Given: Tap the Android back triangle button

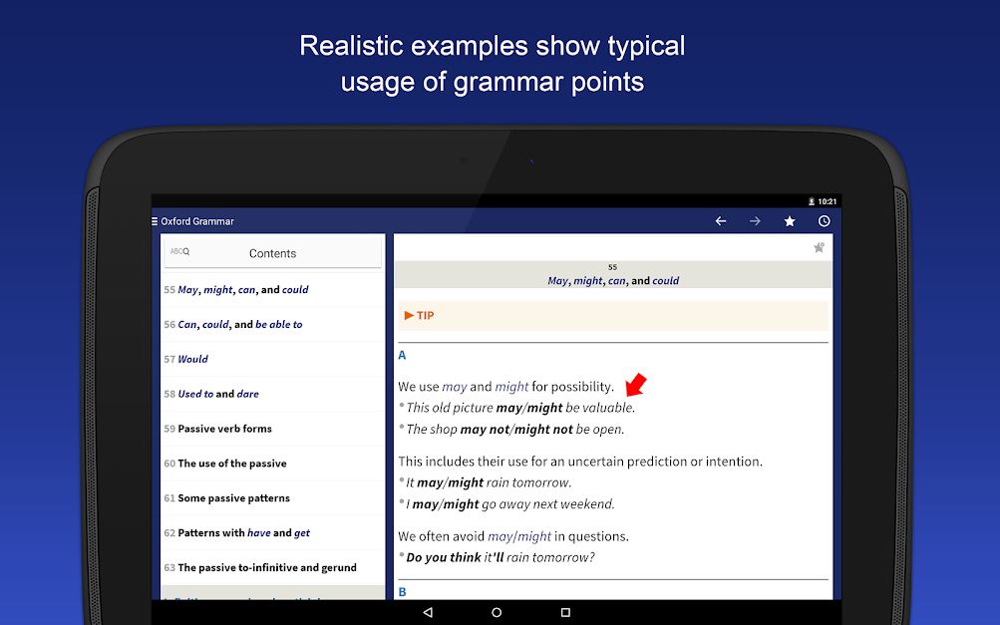Looking at the screenshot, I should pos(428,612).
